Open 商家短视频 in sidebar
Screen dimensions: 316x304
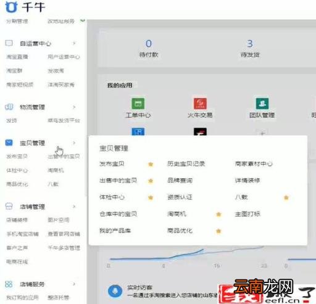coord(20,84)
